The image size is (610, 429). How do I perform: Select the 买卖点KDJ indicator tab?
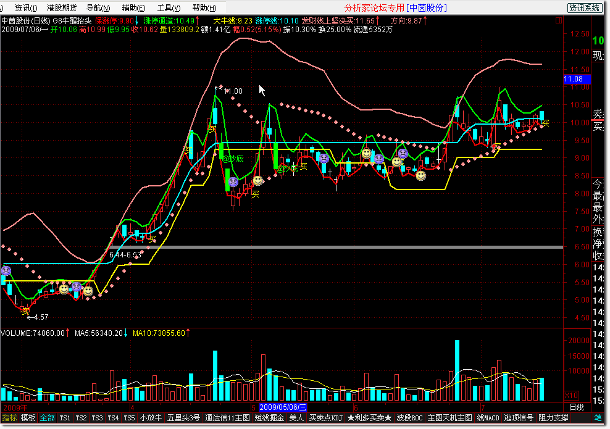point(325,418)
